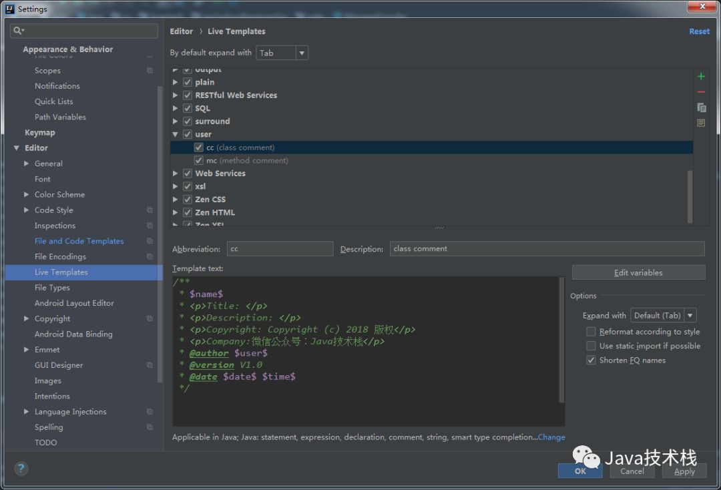Disable the cc class comment template checkbox
Image resolution: width=721 pixels, height=490 pixels.
199,147
